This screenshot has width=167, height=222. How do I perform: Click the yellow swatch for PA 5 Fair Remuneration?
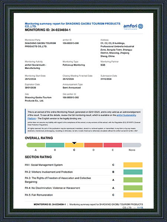point(133,195)
